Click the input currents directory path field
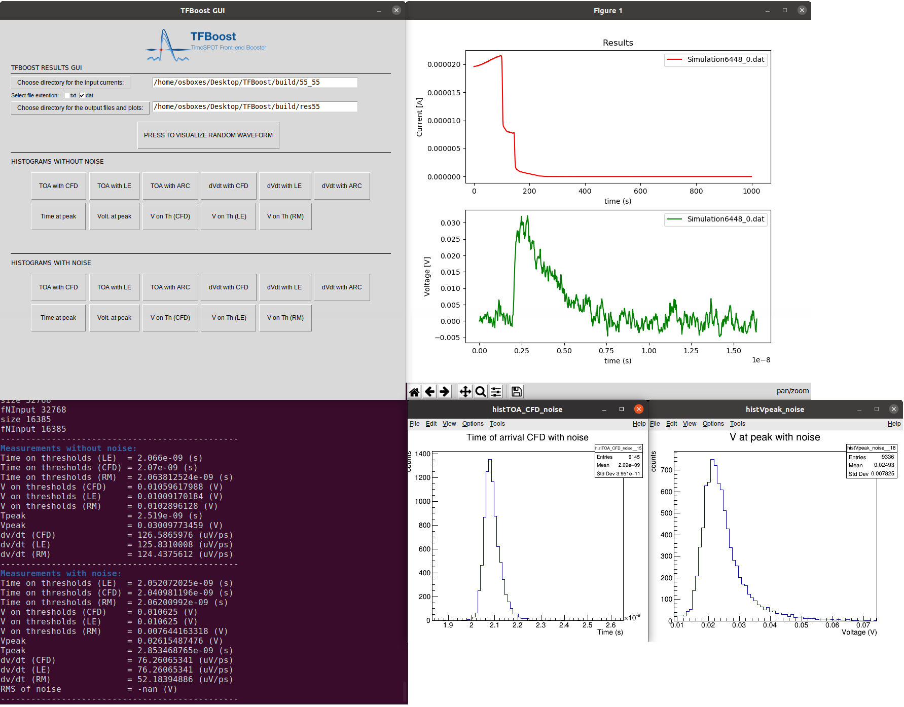The width and height of the screenshot is (904, 707). (255, 82)
